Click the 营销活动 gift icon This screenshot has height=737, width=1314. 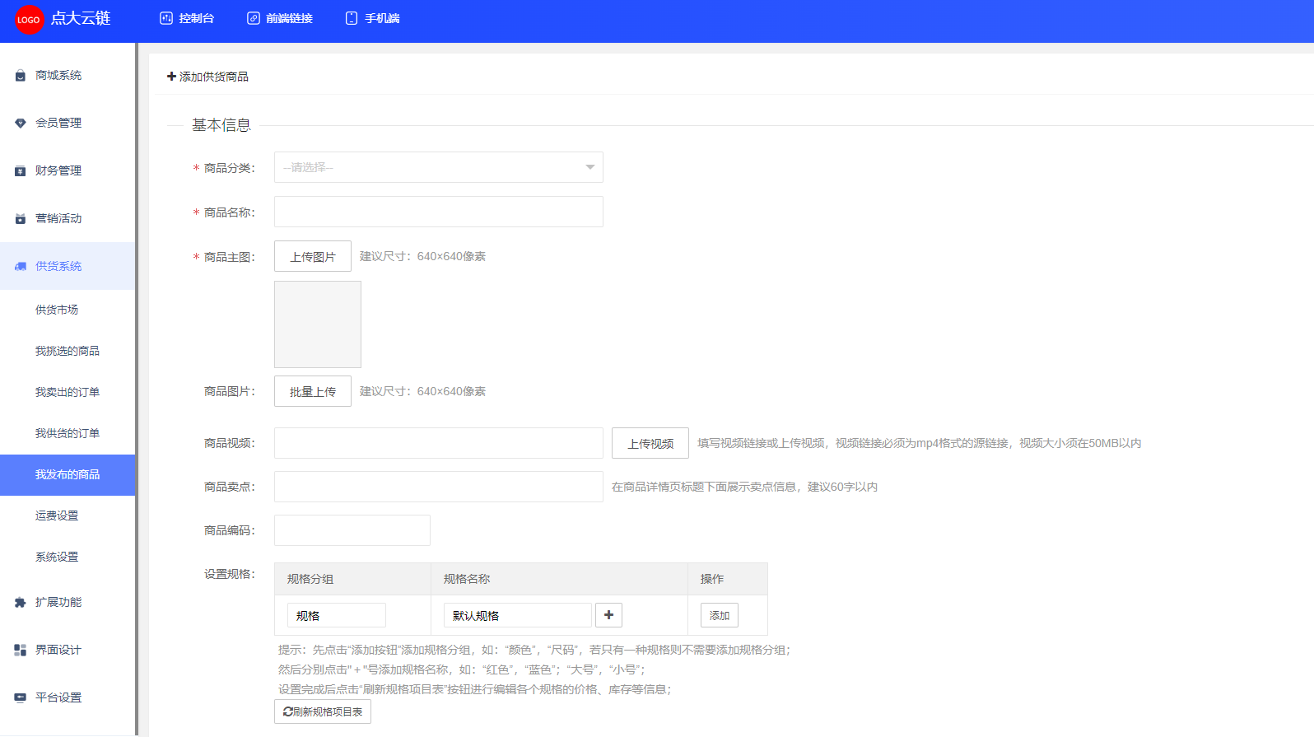click(21, 219)
